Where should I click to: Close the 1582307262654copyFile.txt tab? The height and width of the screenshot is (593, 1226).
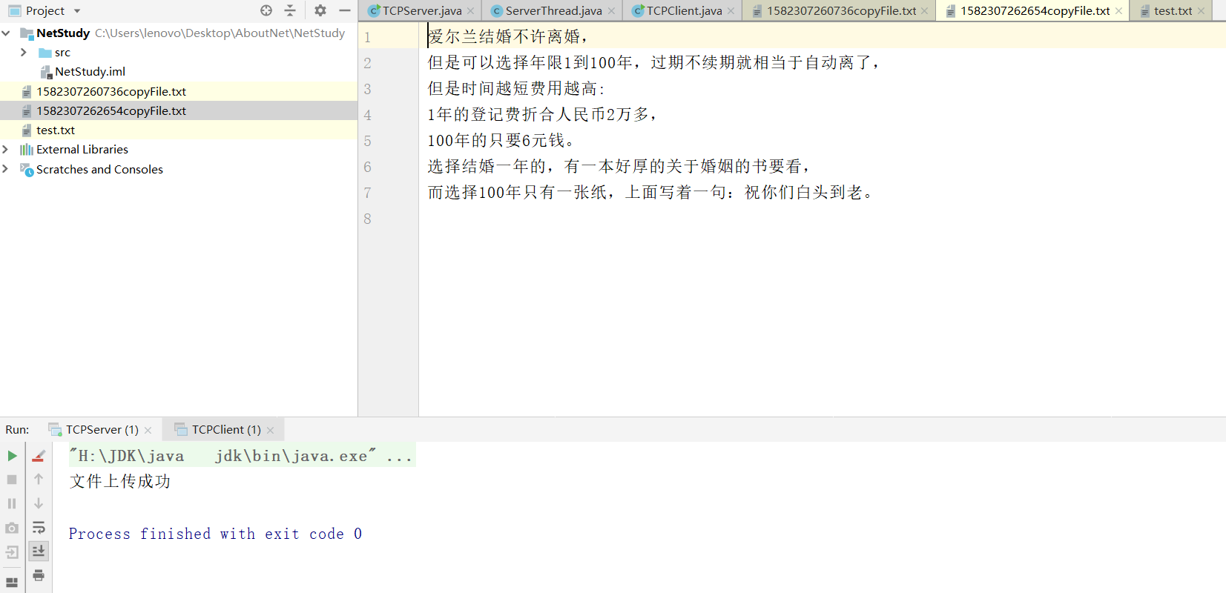pyautogui.click(x=1118, y=11)
